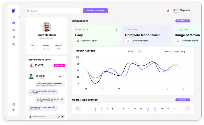Screen dimensions: 204x125
Task: Open the Home icon in sidebar
Action: click(x=14, y=23)
